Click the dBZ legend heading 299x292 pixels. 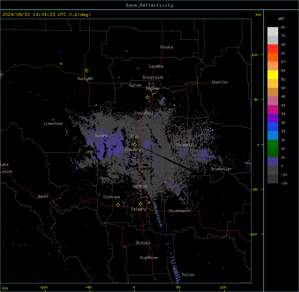(x=281, y=18)
